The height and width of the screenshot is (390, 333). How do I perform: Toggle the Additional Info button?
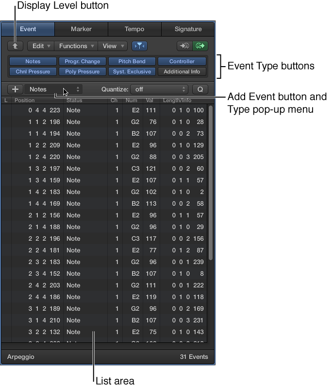[182, 71]
